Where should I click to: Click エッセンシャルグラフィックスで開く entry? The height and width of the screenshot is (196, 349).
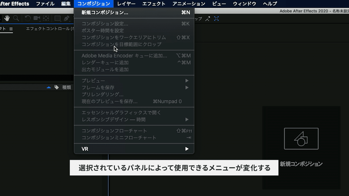tap(134, 112)
